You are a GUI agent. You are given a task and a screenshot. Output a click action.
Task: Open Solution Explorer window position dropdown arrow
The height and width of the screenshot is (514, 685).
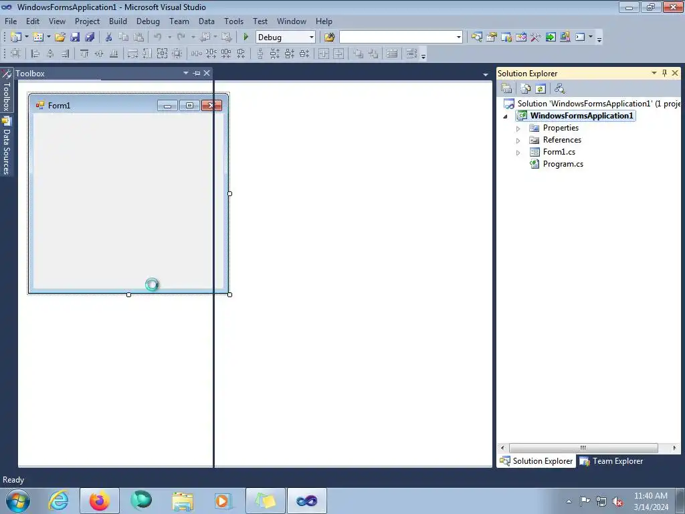(654, 73)
